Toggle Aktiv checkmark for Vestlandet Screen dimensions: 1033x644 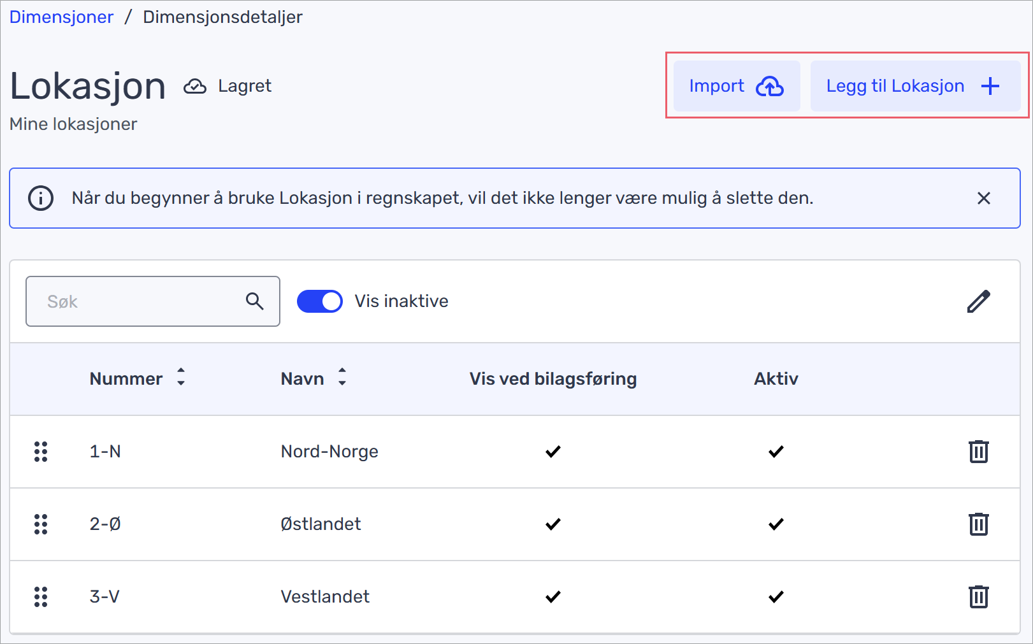pyautogui.click(x=776, y=597)
